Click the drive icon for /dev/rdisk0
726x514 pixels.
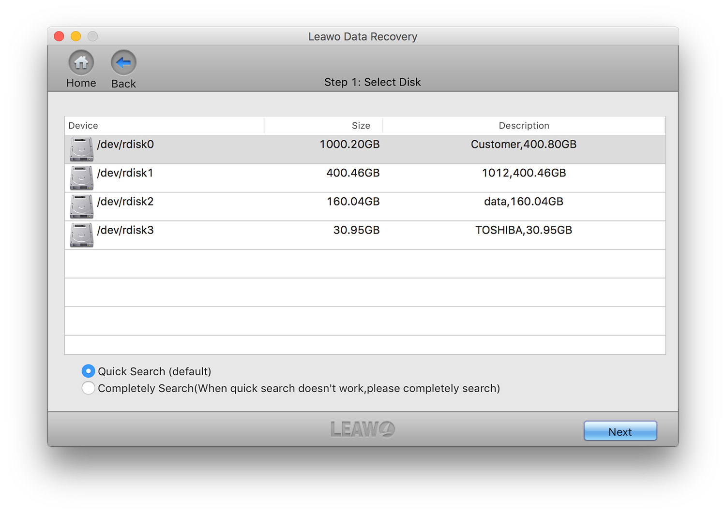point(81,149)
